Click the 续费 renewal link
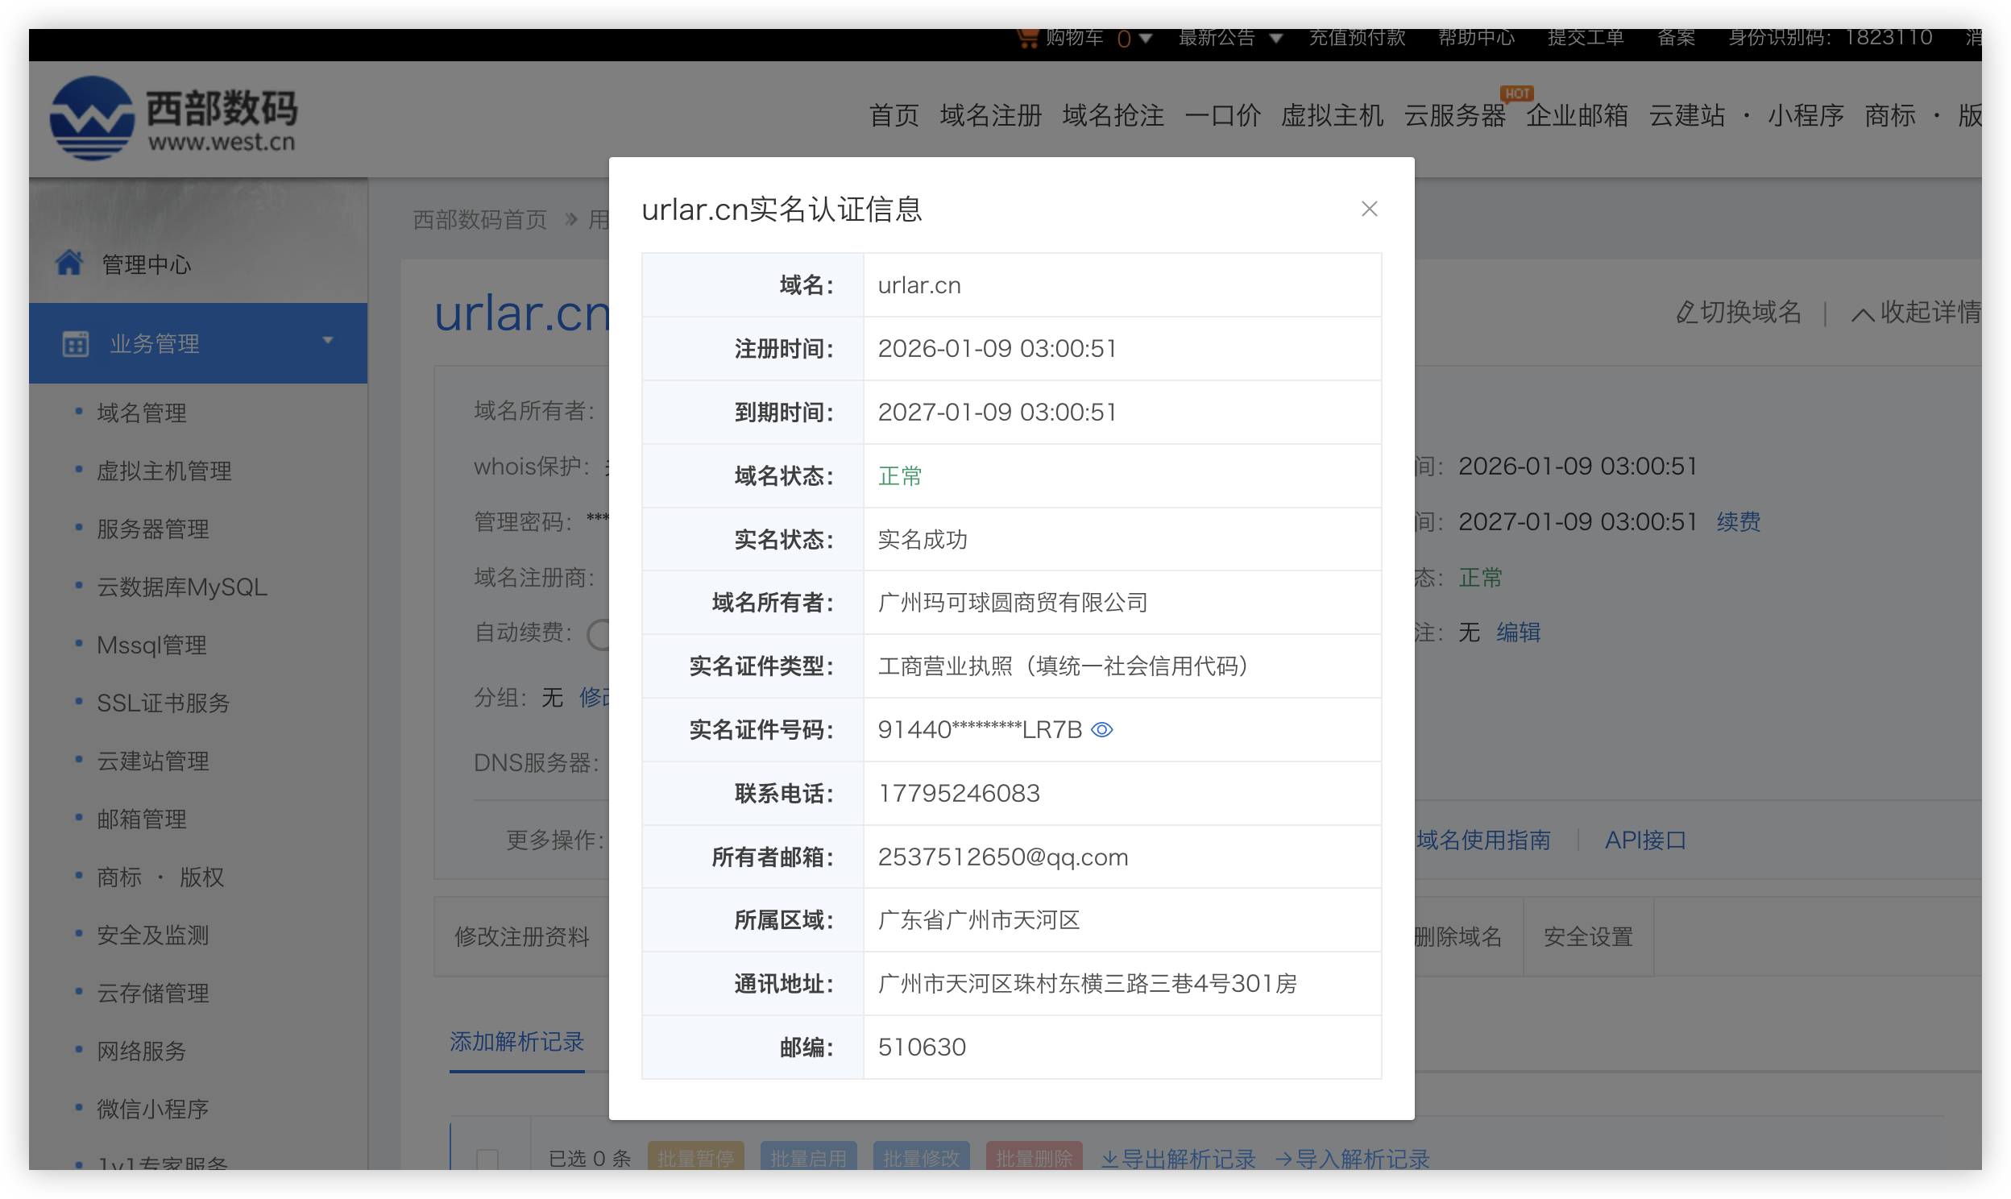 pos(1738,522)
